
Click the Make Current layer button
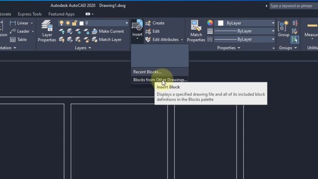(x=108, y=31)
